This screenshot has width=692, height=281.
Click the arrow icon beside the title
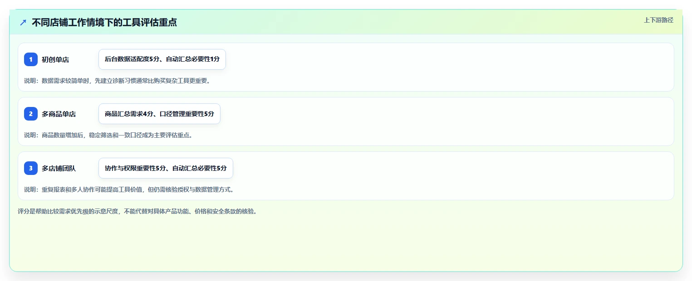(x=23, y=23)
